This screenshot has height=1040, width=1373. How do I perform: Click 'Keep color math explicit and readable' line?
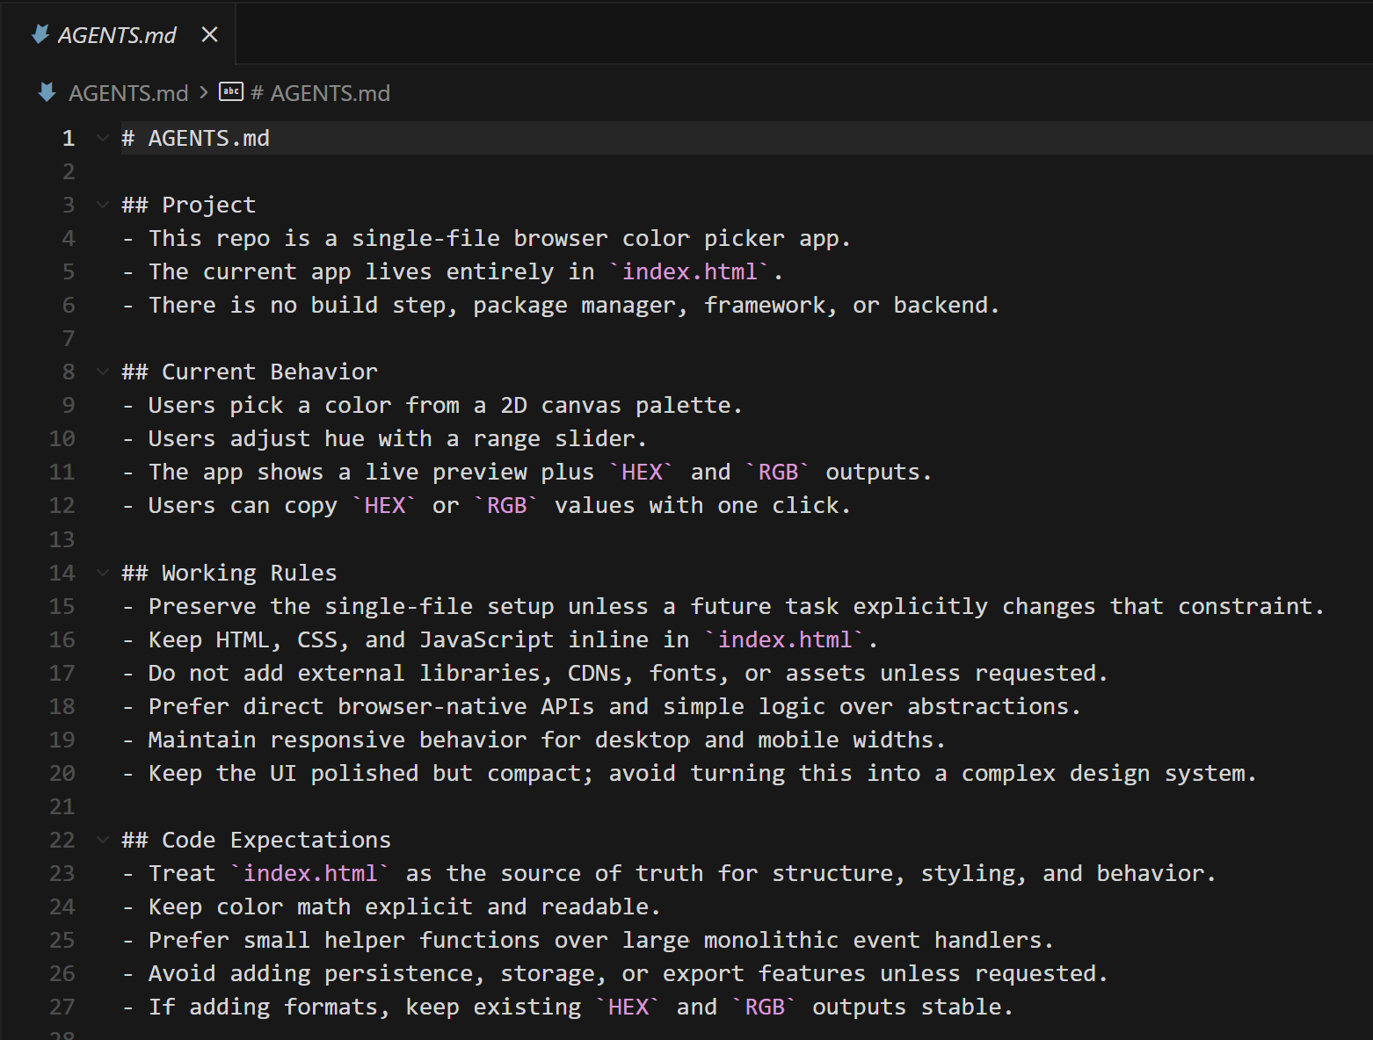pos(391,906)
